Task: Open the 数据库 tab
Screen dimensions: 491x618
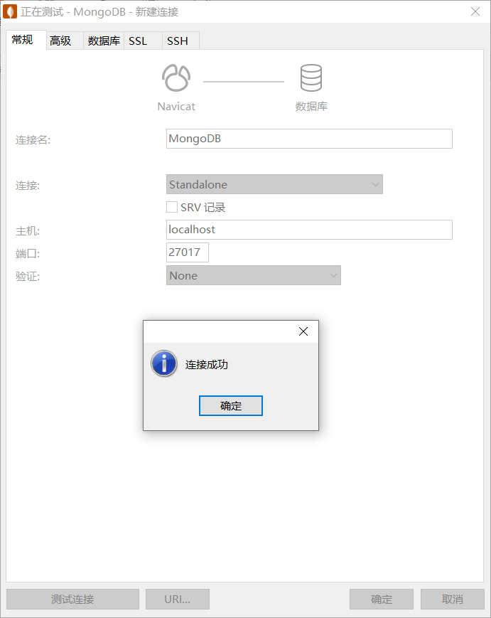Action: [x=104, y=41]
